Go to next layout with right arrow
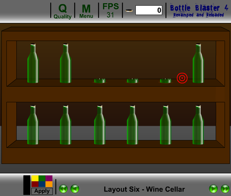 pos(213,189)
